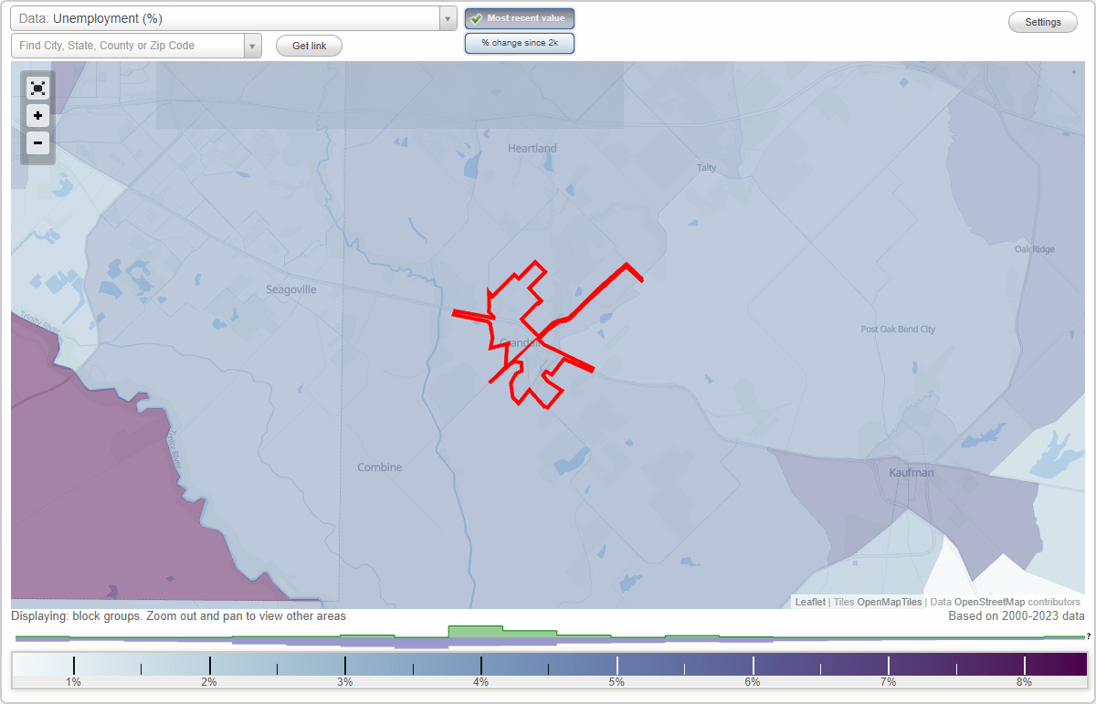Open the Data Unemployment (%) dropdown
The width and height of the screenshot is (1096, 704).
pyautogui.click(x=234, y=18)
